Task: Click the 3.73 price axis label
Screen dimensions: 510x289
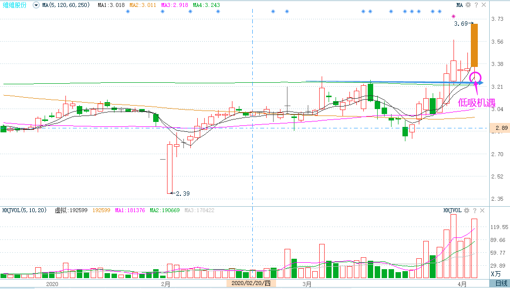Action: [497, 19]
